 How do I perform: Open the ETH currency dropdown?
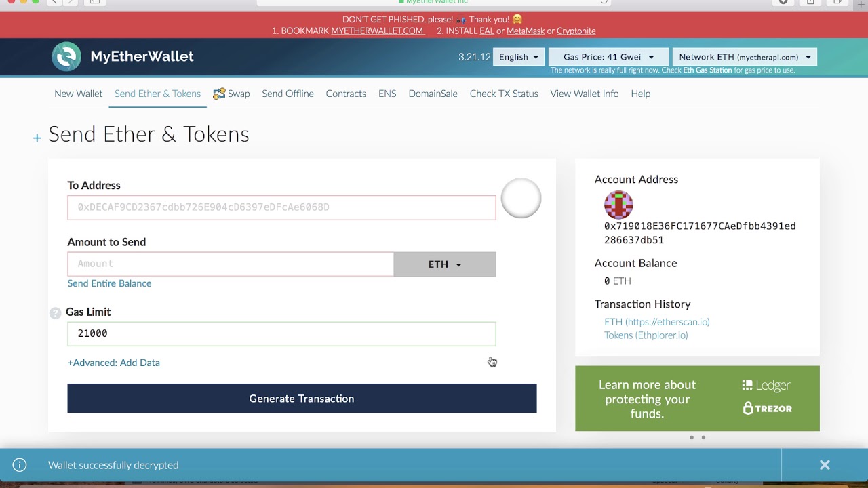click(x=445, y=264)
